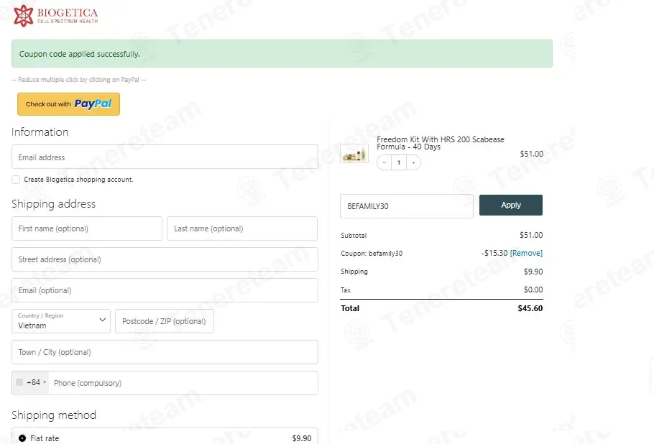Open the Country / Region dropdown

pos(61,321)
